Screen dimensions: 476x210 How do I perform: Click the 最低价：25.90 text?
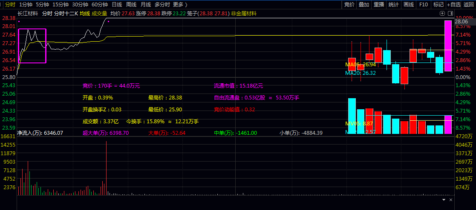165,109
